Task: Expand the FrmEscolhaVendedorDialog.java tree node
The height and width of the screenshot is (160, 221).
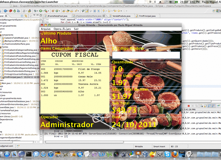Action: tap(0, 71)
